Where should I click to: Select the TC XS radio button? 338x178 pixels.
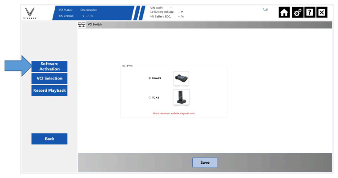point(150,98)
